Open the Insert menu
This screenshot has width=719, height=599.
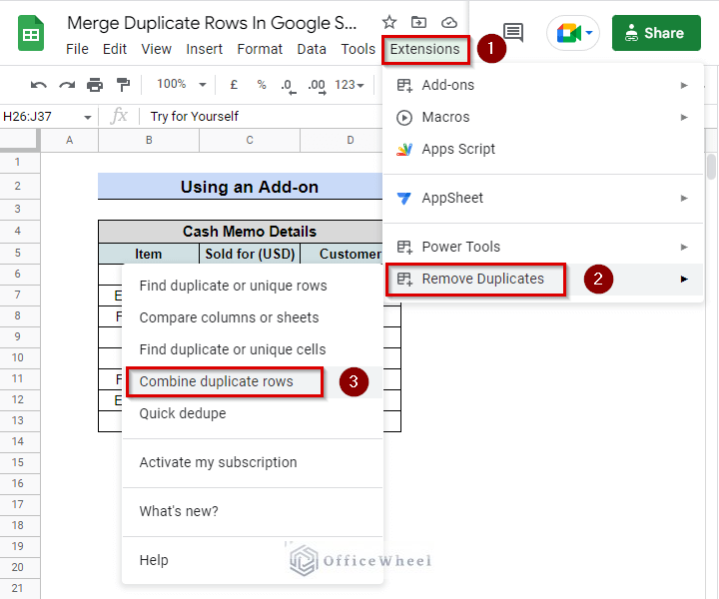coord(204,49)
